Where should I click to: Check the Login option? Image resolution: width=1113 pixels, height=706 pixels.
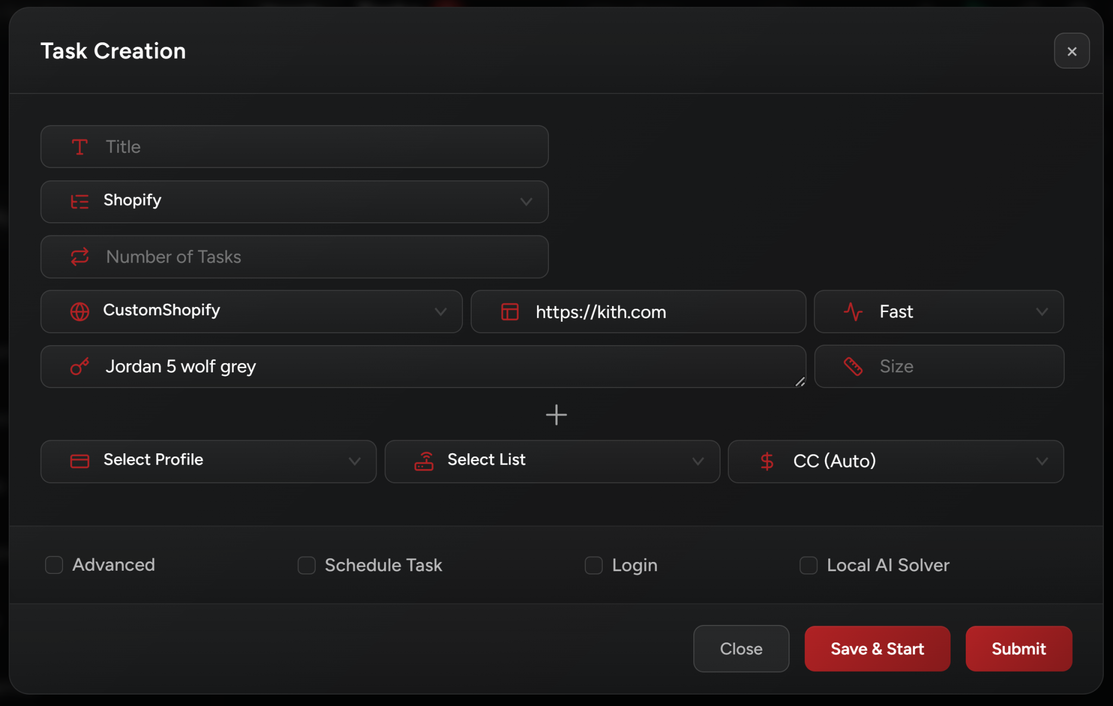click(593, 565)
